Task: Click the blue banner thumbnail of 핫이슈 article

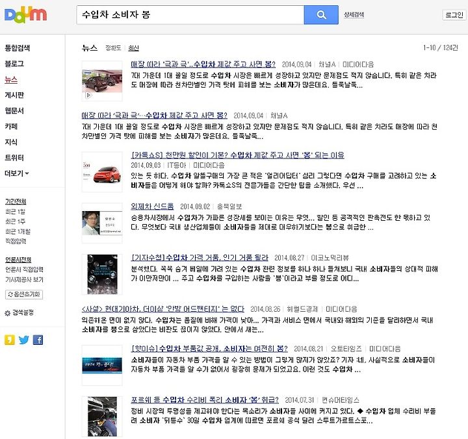Action: point(102,366)
